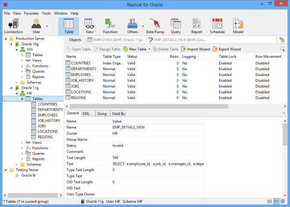Open the Report toolbar button

[x=197, y=26]
